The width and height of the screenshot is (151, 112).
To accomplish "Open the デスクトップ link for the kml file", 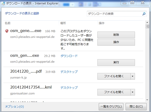I will coord(69,88).
